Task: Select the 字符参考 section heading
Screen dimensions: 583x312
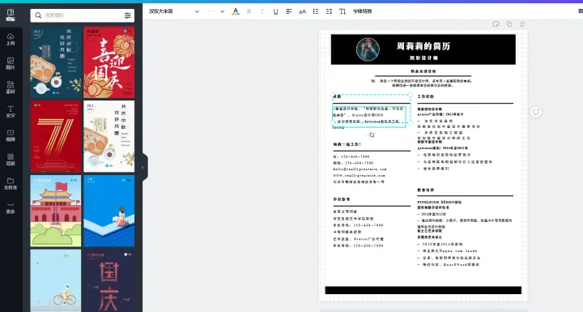Action: coord(342,199)
